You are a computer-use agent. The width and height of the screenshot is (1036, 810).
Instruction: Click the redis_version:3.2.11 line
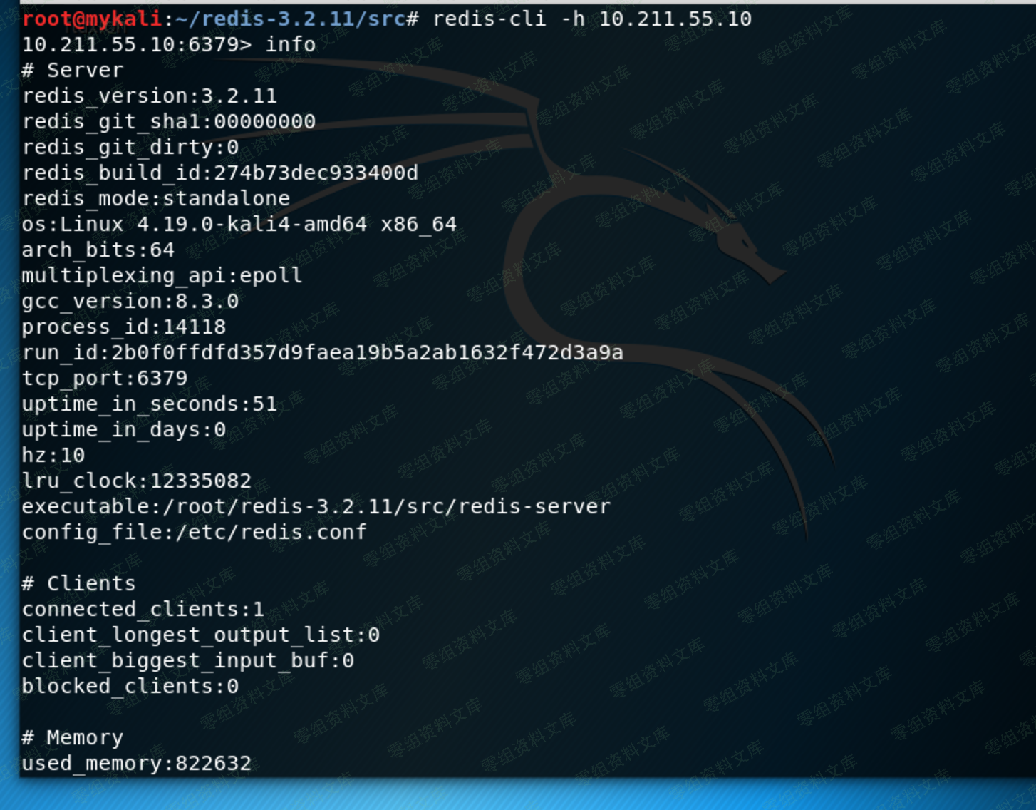[x=149, y=96]
